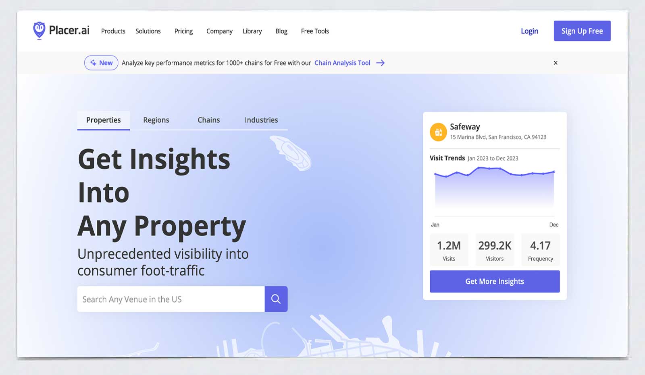Viewport: 645px width, 375px height.
Task: Open the Products menu
Action: click(113, 31)
